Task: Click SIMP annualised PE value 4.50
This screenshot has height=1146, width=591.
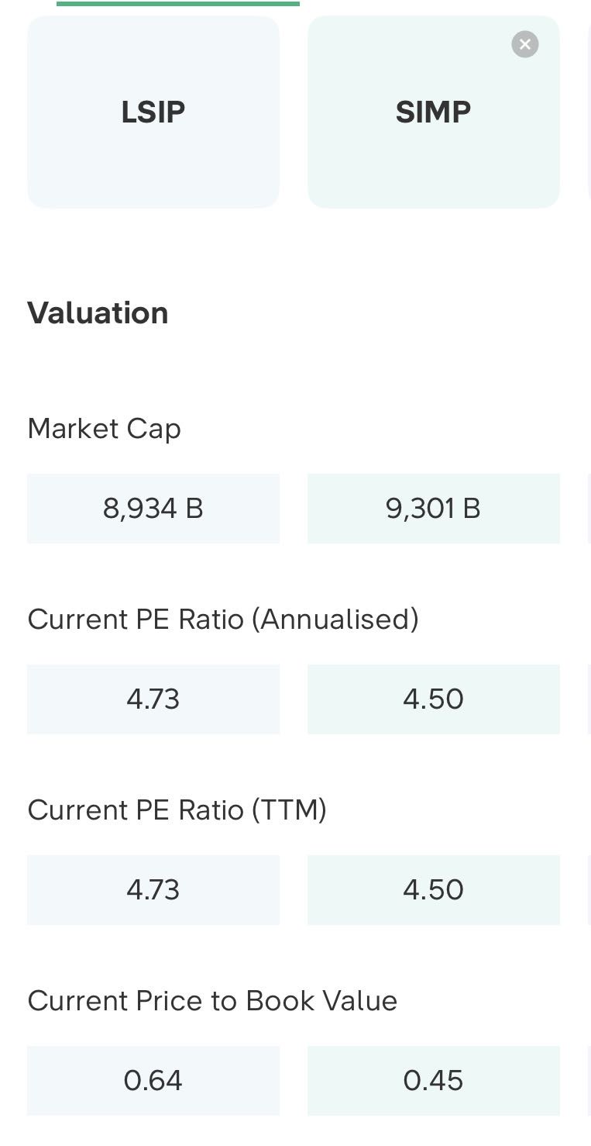Action: 433,699
